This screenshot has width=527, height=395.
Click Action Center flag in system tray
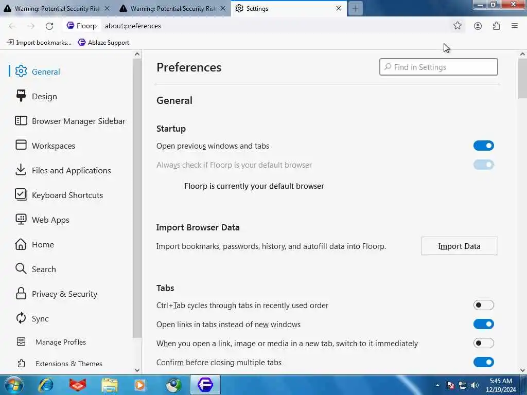[450, 385]
